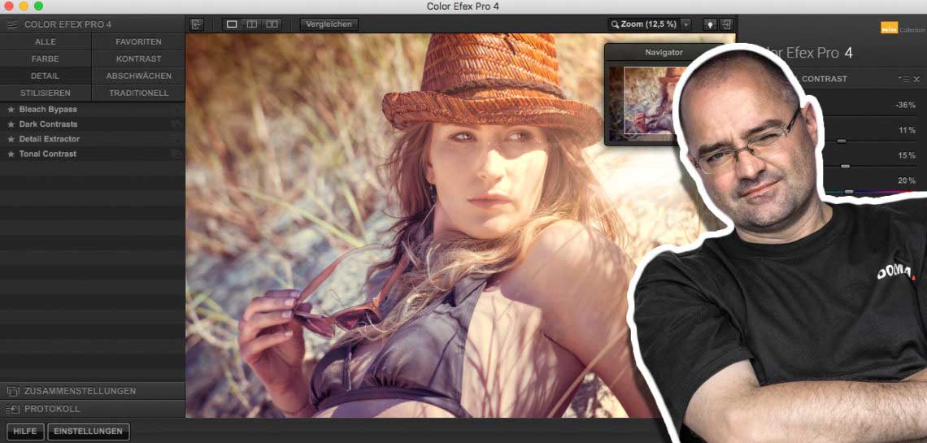Remove the Contrast filter with X icon
Viewport: 927px width, 443px height.
coord(916,79)
